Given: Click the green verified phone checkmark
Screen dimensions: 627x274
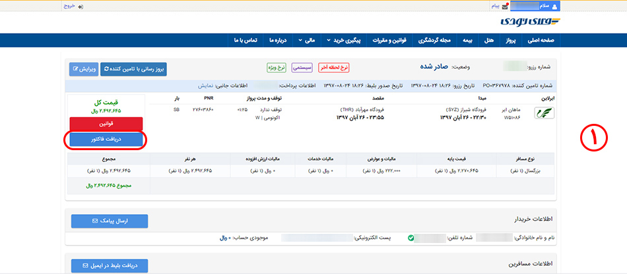Looking at the screenshot, I should 411,238.
